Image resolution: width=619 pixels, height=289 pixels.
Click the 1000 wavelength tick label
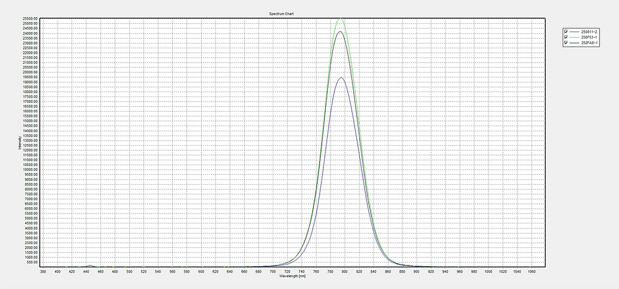click(x=488, y=271)
